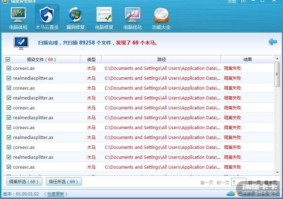
Task: Go to 后一页 next page link
Action: (254, 182)
